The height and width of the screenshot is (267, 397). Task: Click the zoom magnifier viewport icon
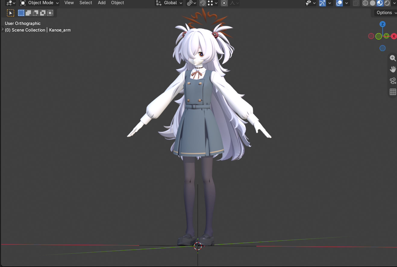coord(393,58)
